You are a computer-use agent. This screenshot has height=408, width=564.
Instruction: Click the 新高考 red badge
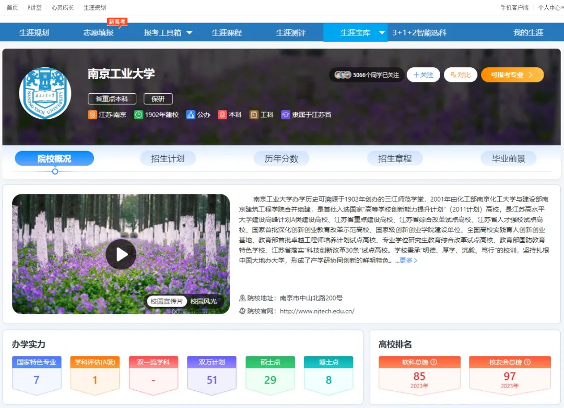pos(118,22)
